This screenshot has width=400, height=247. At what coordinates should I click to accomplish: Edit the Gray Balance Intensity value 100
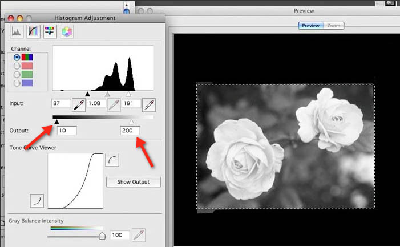[x=120, y=235]
